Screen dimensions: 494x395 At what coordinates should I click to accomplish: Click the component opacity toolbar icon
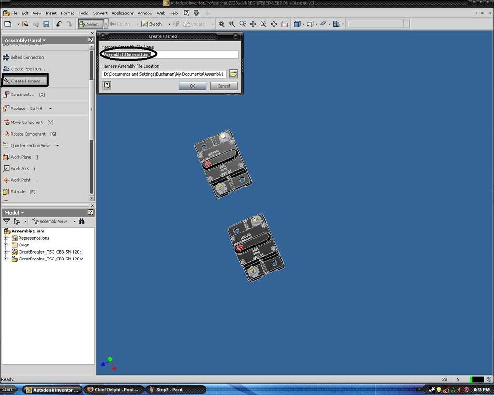click(336, 24)
